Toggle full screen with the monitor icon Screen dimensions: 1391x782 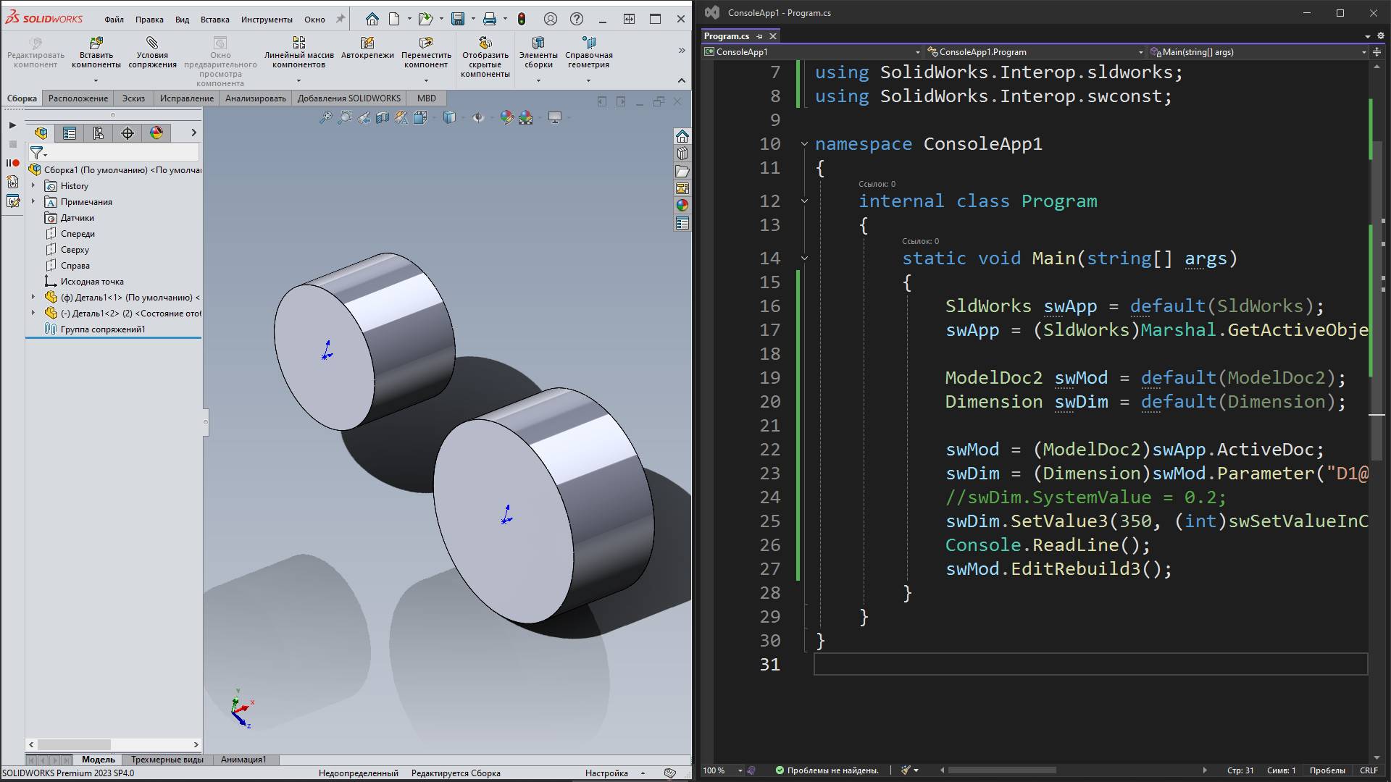click(556, 117)
